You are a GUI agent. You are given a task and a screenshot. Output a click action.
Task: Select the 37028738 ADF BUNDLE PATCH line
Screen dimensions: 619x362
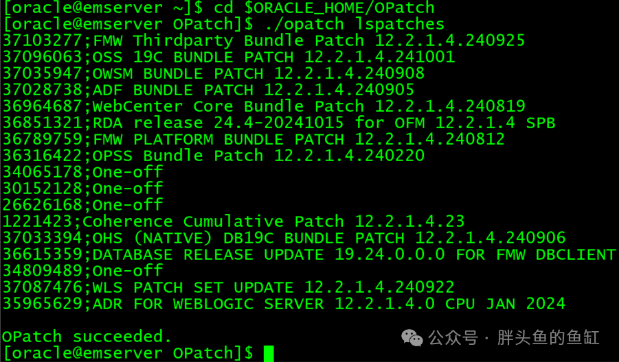click(x=208, y=90)
